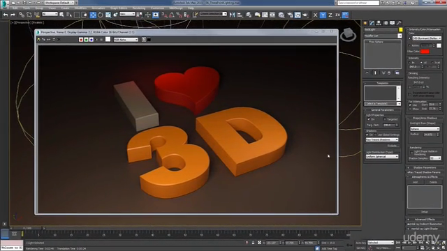Activate the Select and Move tool
This screenshot has width=447, height=251.
93,15
